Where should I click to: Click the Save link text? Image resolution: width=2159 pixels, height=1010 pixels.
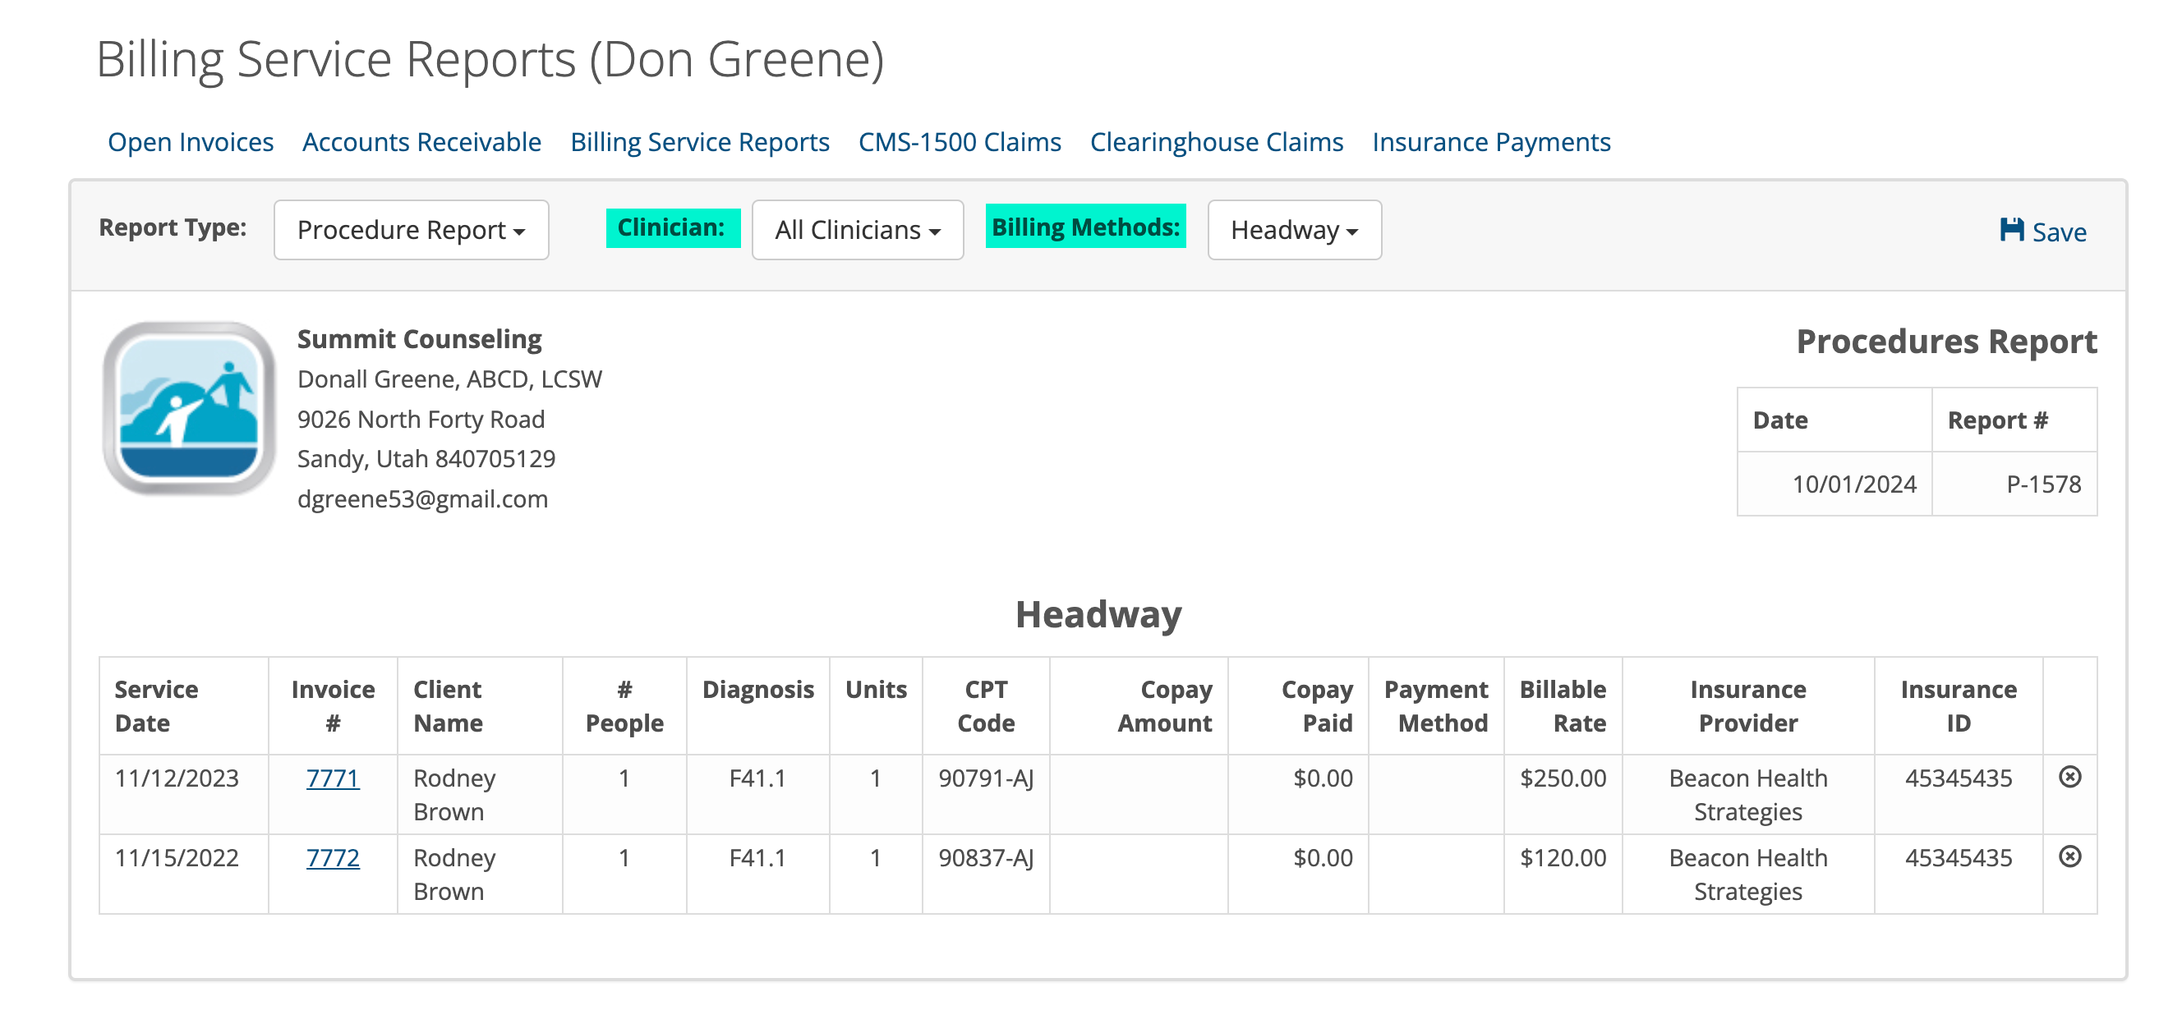(x=2060, y=232)
